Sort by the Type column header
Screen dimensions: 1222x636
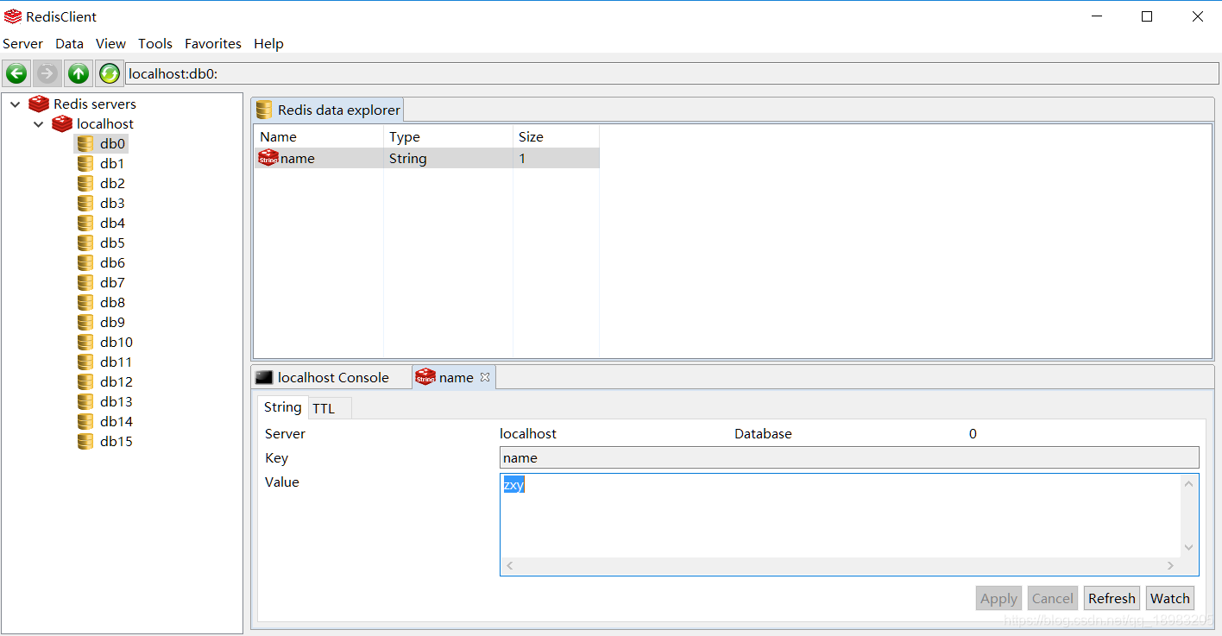pyautogui.click(x=448, y=136)
